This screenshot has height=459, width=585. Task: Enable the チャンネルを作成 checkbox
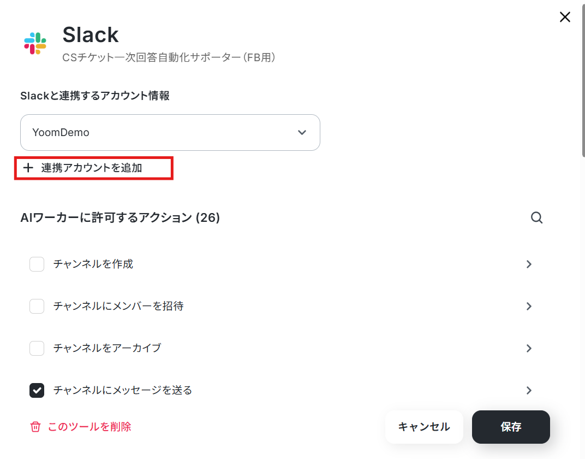pos(37,264)
